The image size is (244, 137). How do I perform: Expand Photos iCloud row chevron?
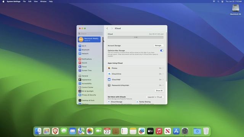163,68
